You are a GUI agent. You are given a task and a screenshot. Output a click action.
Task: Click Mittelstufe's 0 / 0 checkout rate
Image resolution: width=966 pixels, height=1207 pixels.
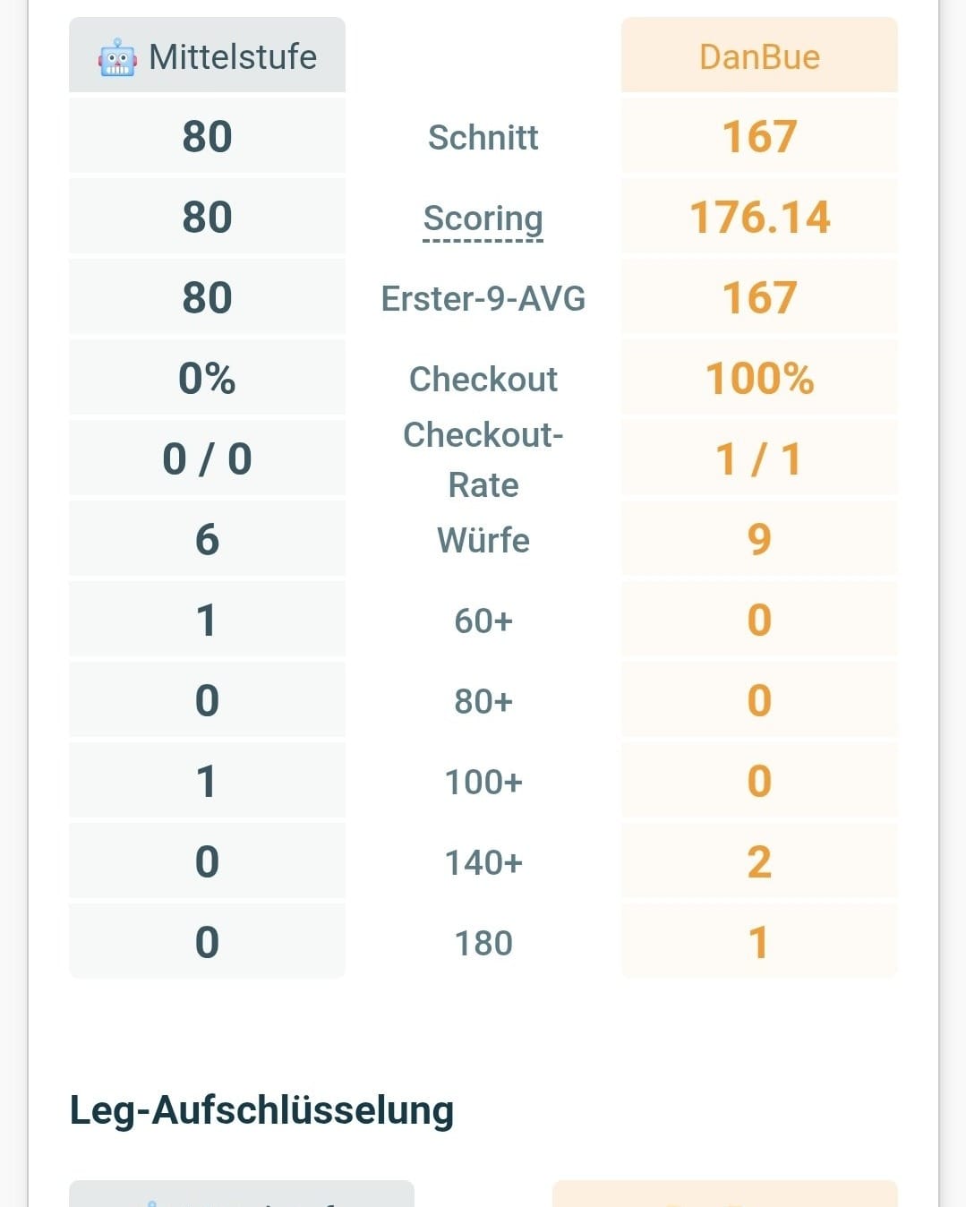207,458
